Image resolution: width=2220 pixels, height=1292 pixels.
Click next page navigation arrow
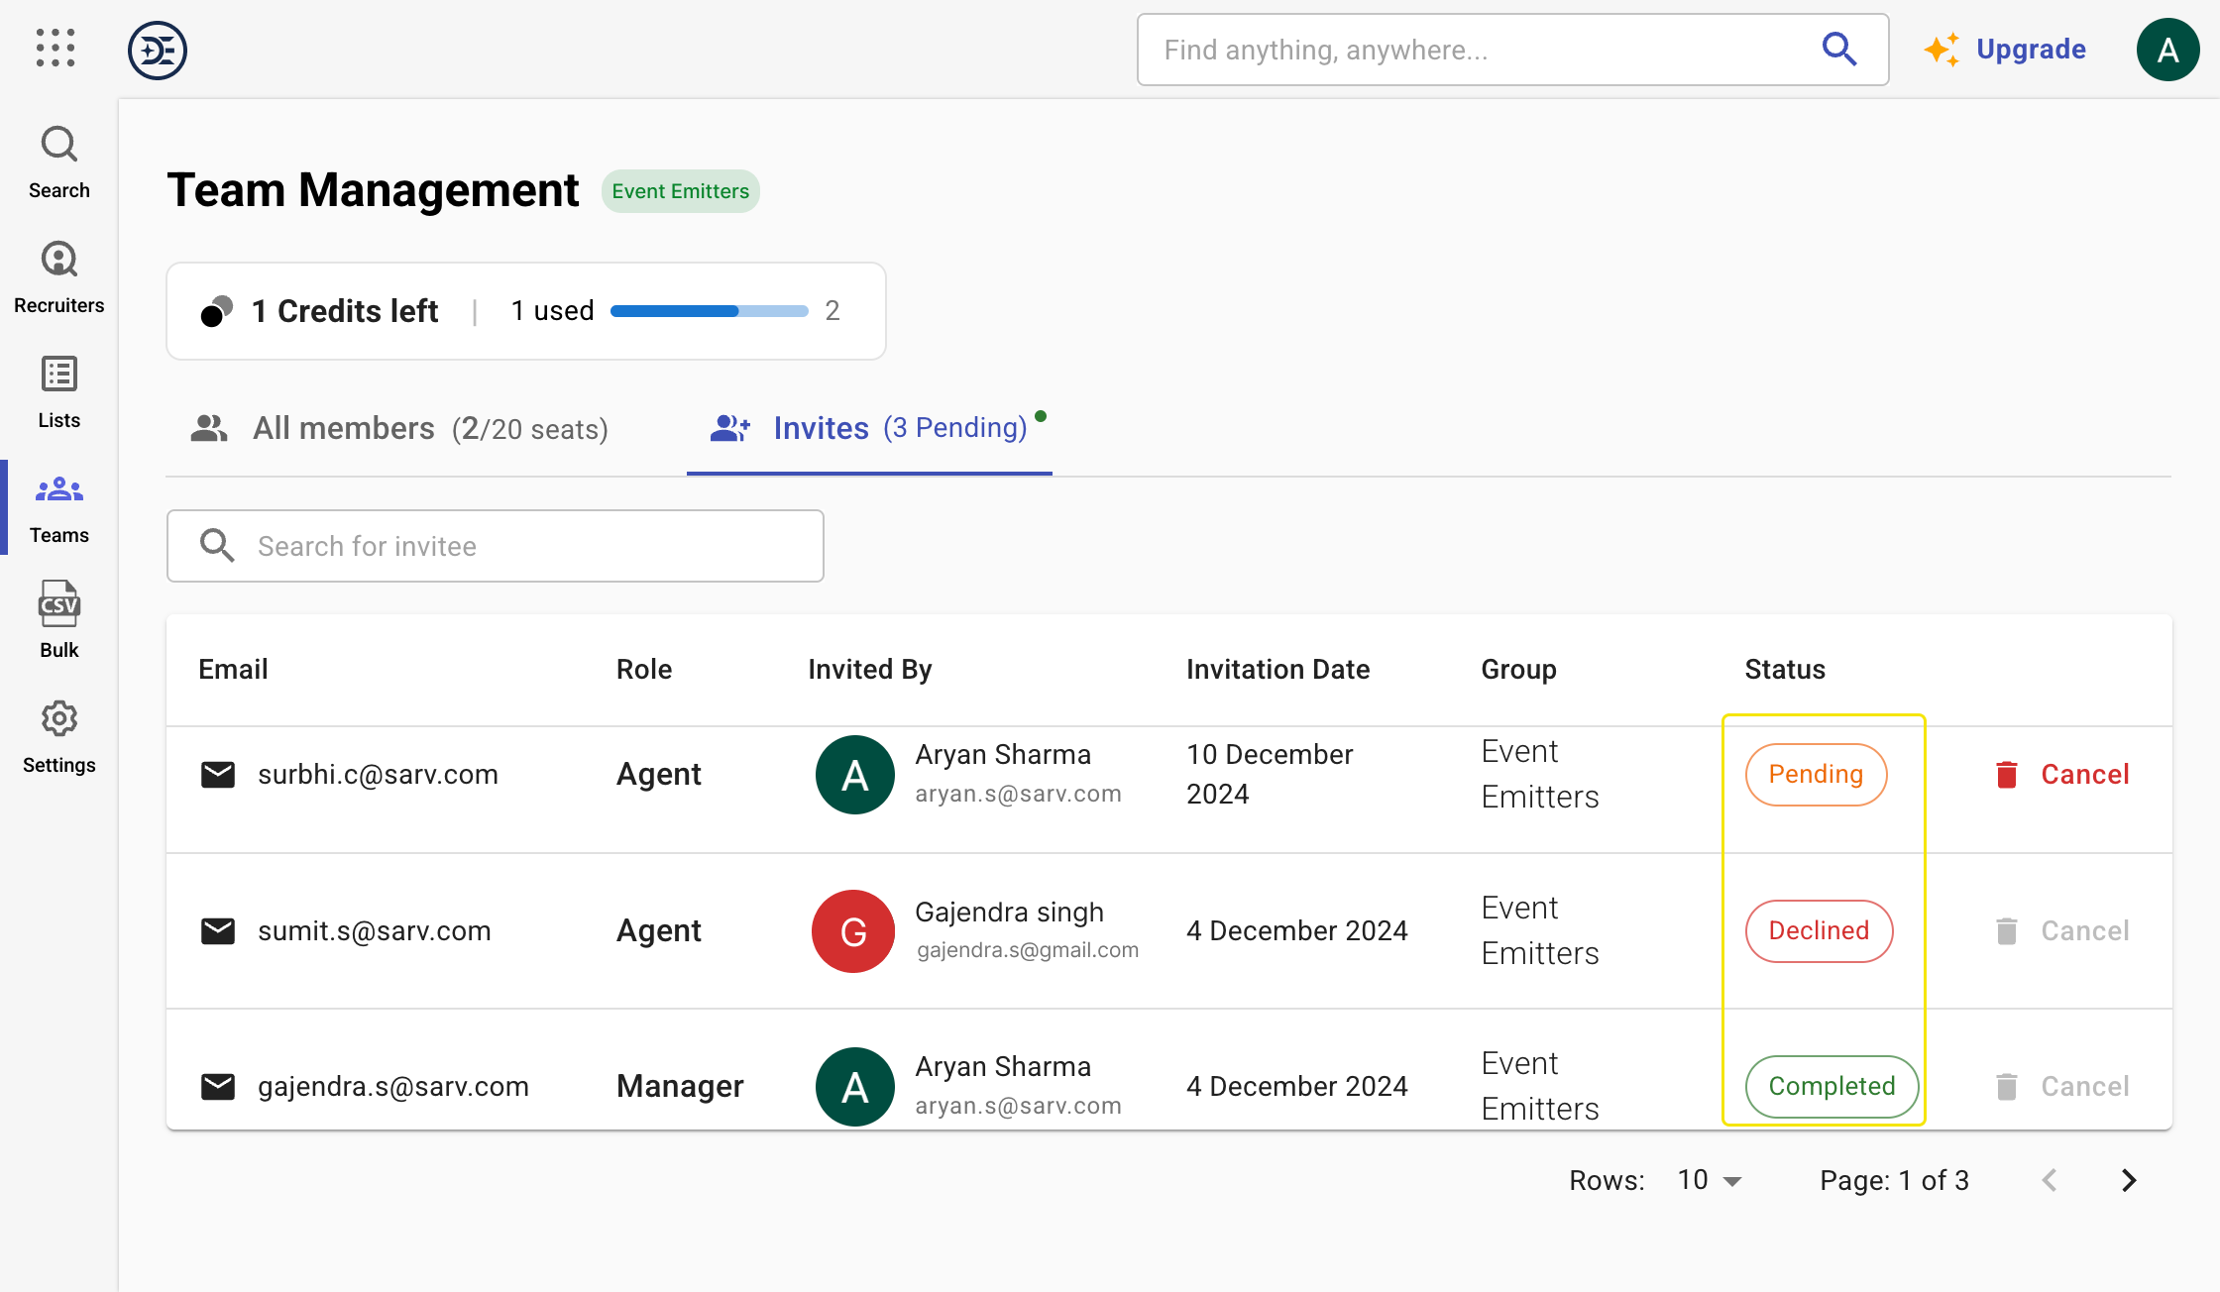coord(2129,1181)
